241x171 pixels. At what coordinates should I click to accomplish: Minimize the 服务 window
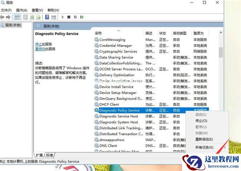click(192, 2)
